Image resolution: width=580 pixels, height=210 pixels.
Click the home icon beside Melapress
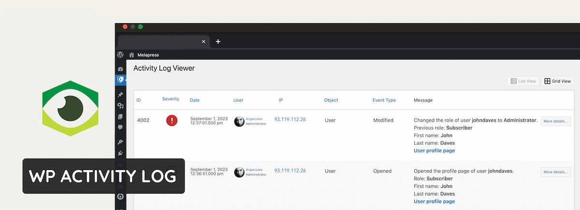[131, 55]
